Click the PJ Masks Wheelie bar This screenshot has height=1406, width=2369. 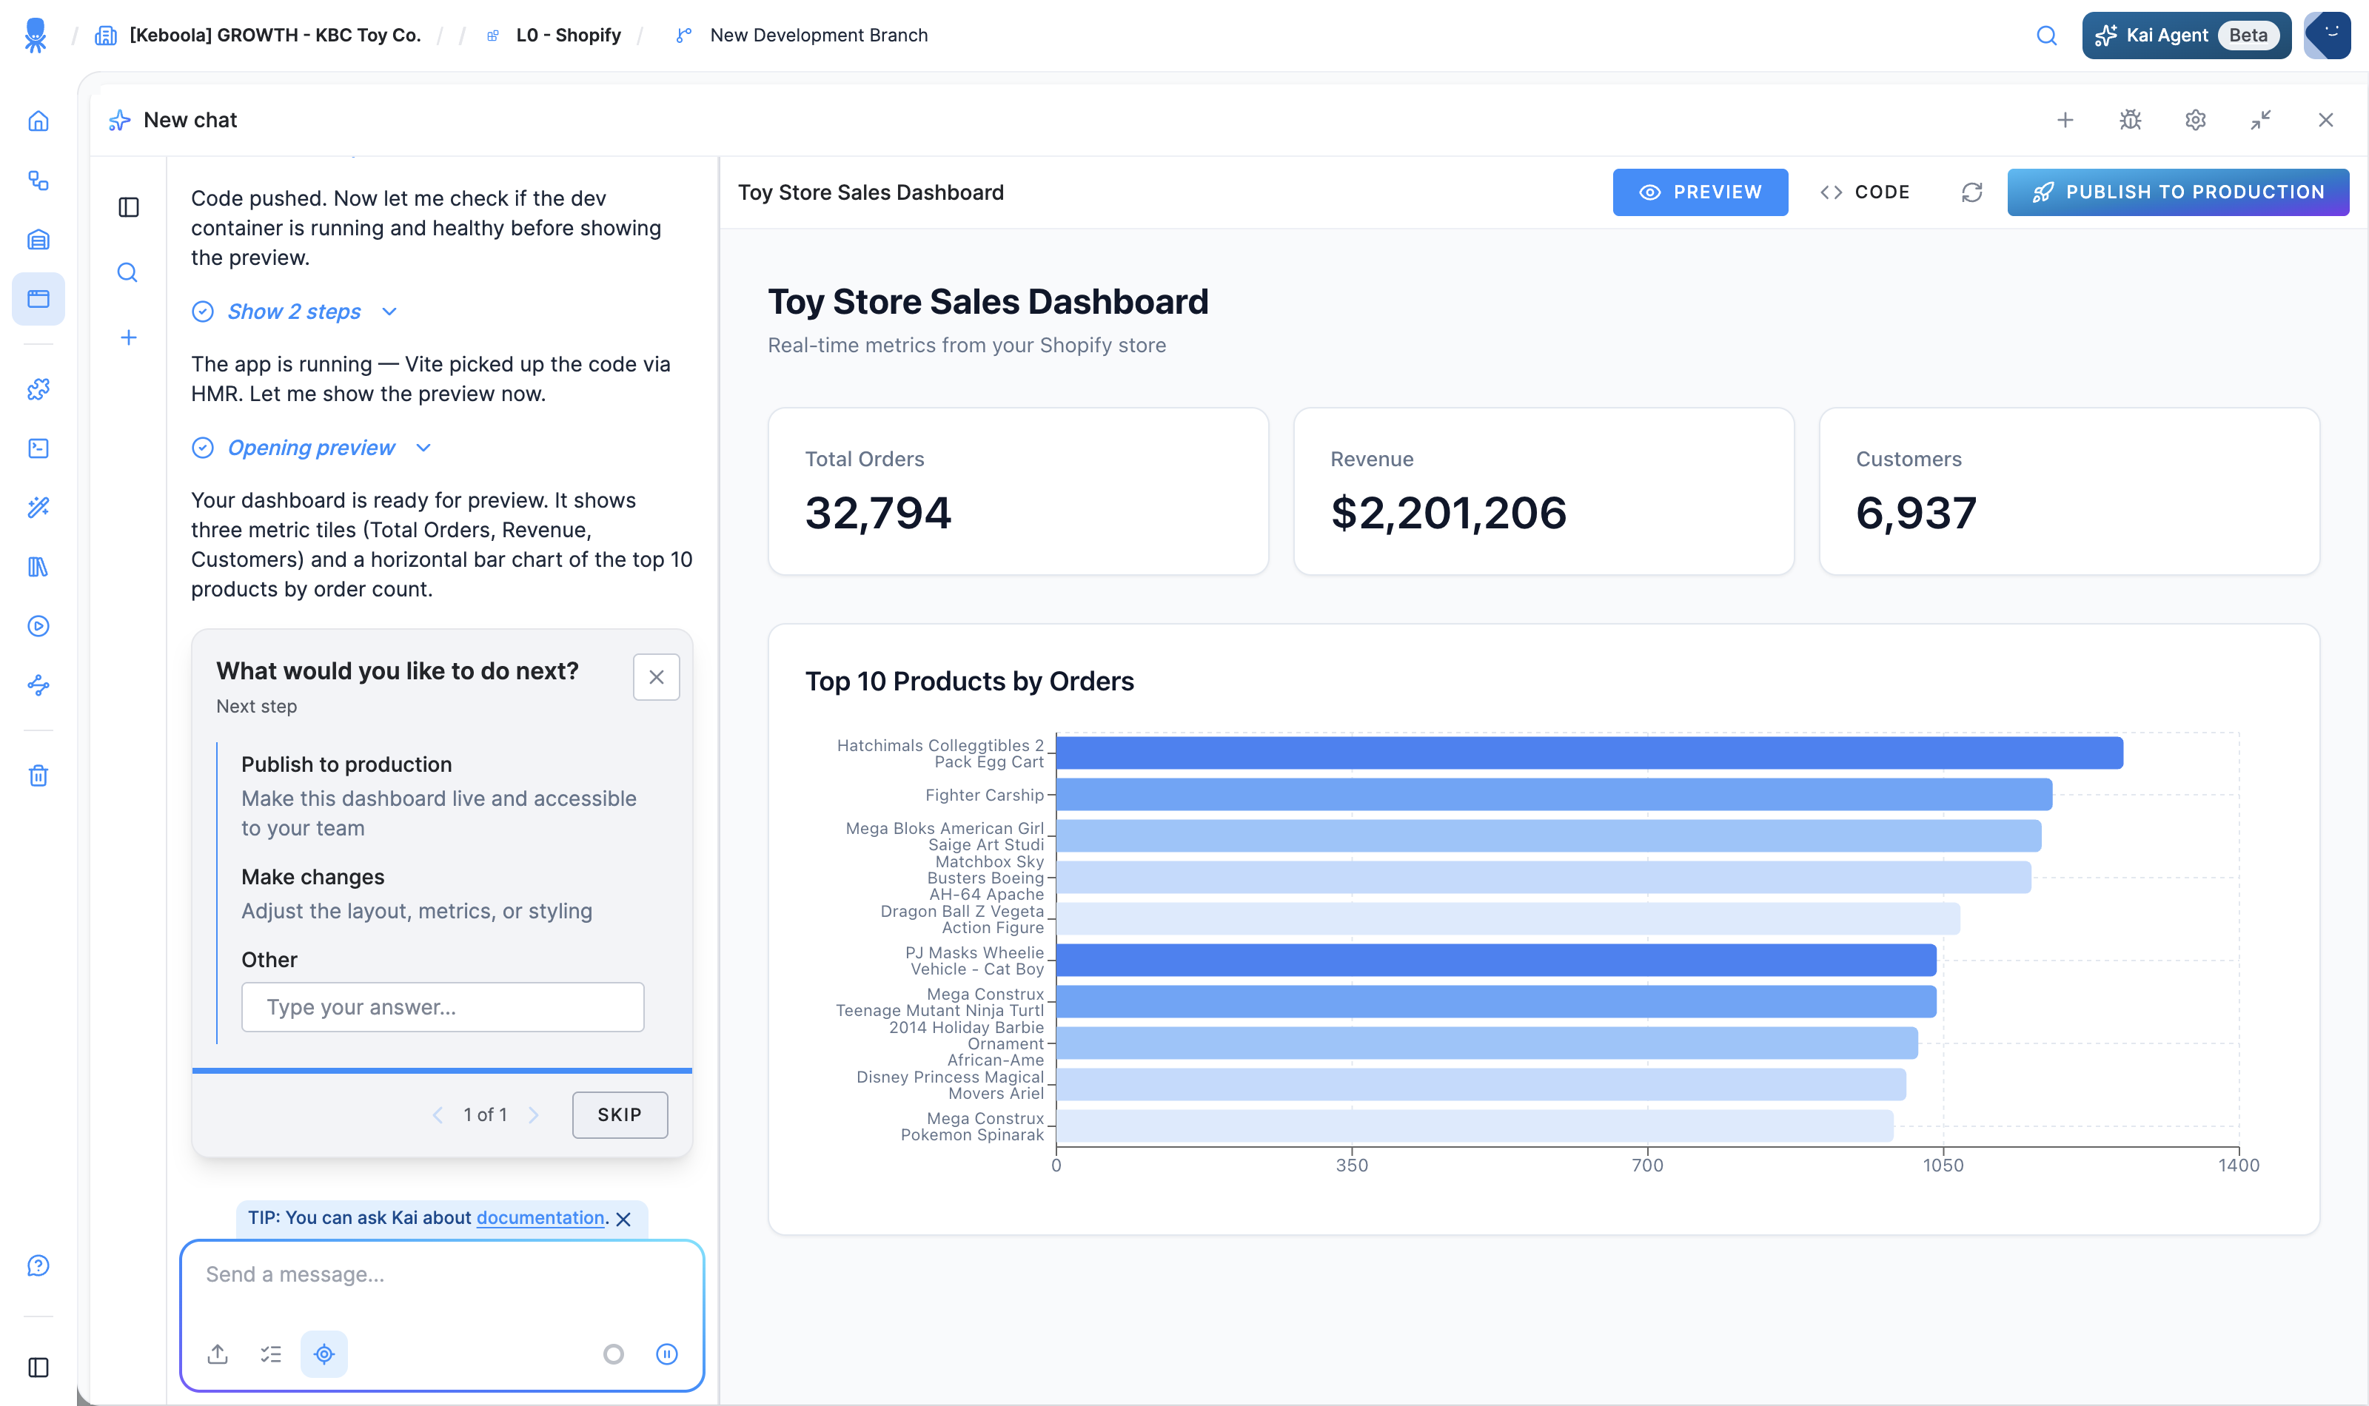tap(1496, 961)
